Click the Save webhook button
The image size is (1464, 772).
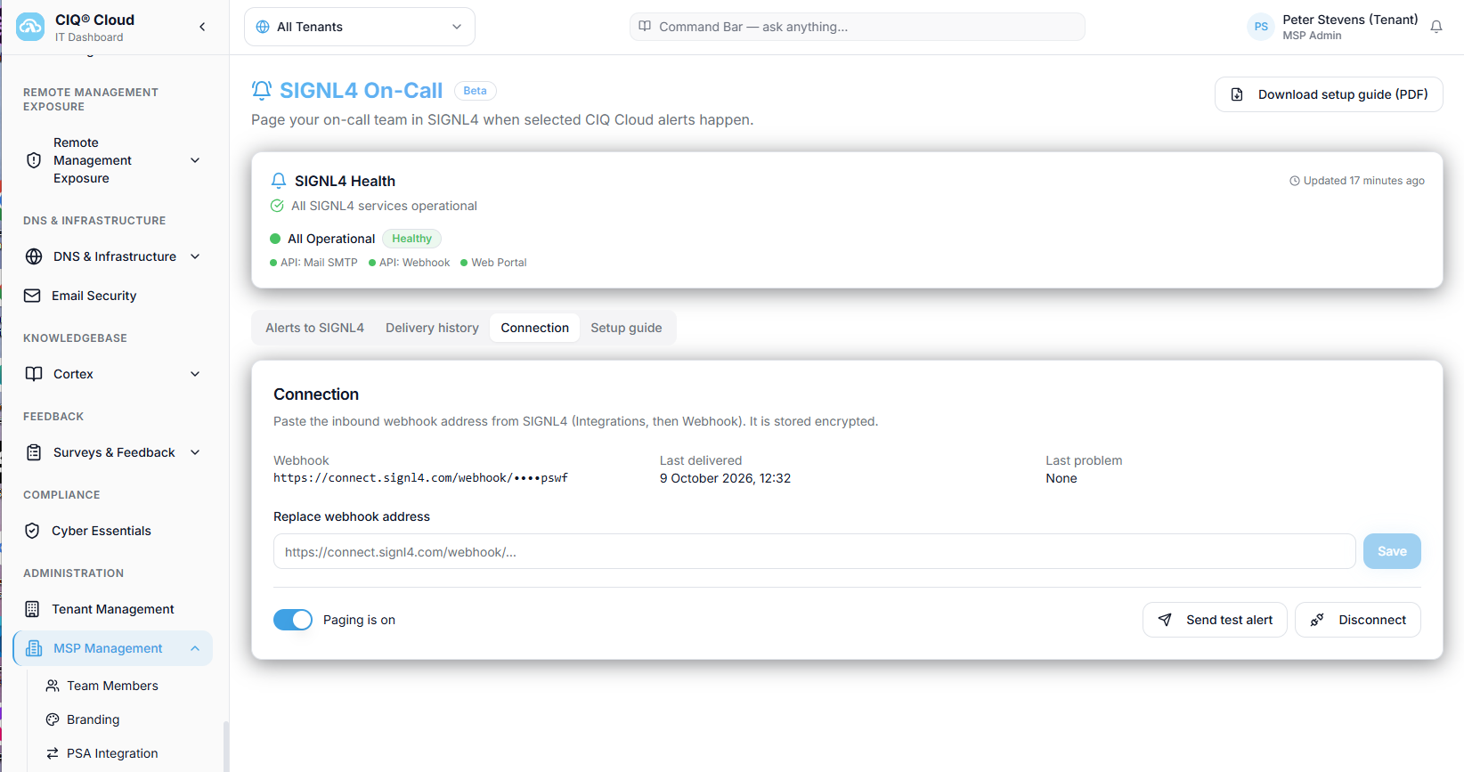(1392, 551)
